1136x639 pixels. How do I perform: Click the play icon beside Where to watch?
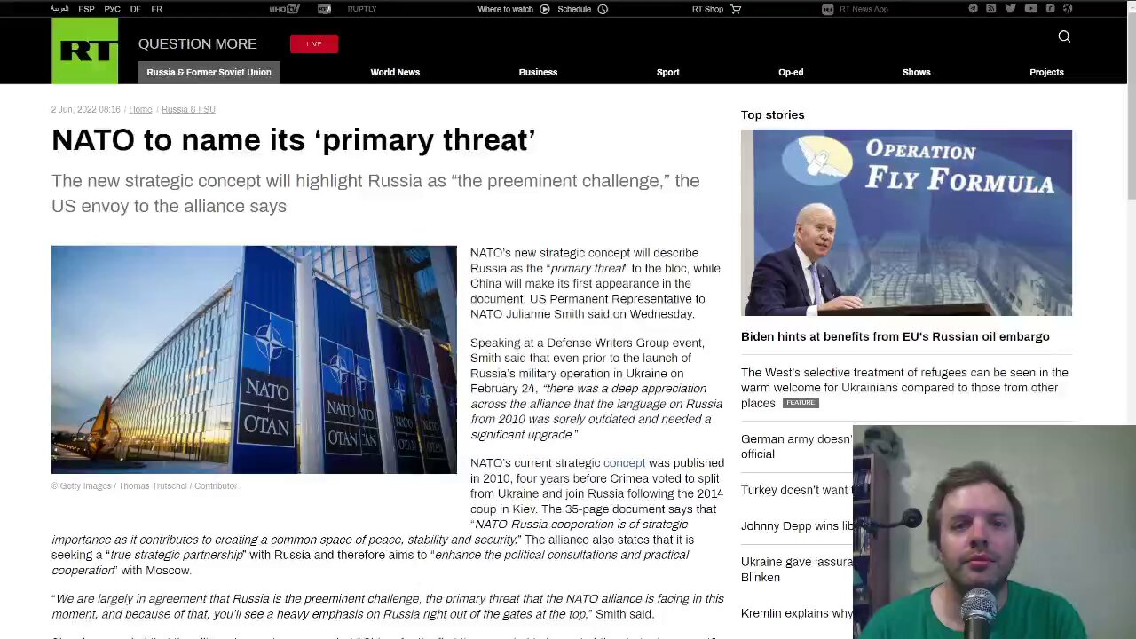pos(545,9)
